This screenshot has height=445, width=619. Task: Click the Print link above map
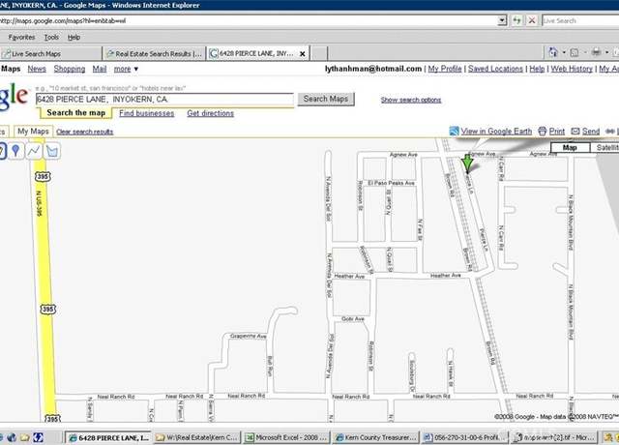click(557, 132)
